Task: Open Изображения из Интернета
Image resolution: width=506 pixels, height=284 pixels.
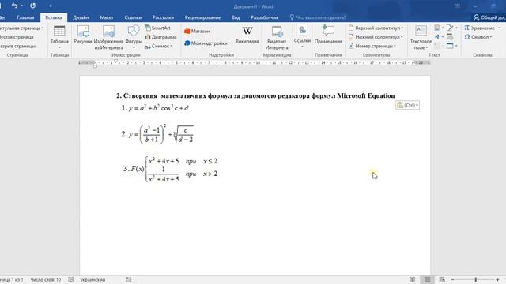Action: 109,37
